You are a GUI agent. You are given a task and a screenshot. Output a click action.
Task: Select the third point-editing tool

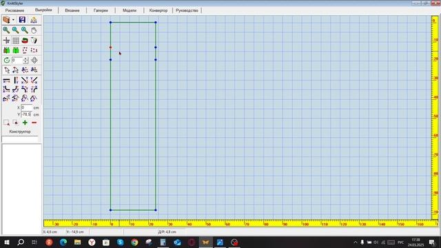pos(25,70)
